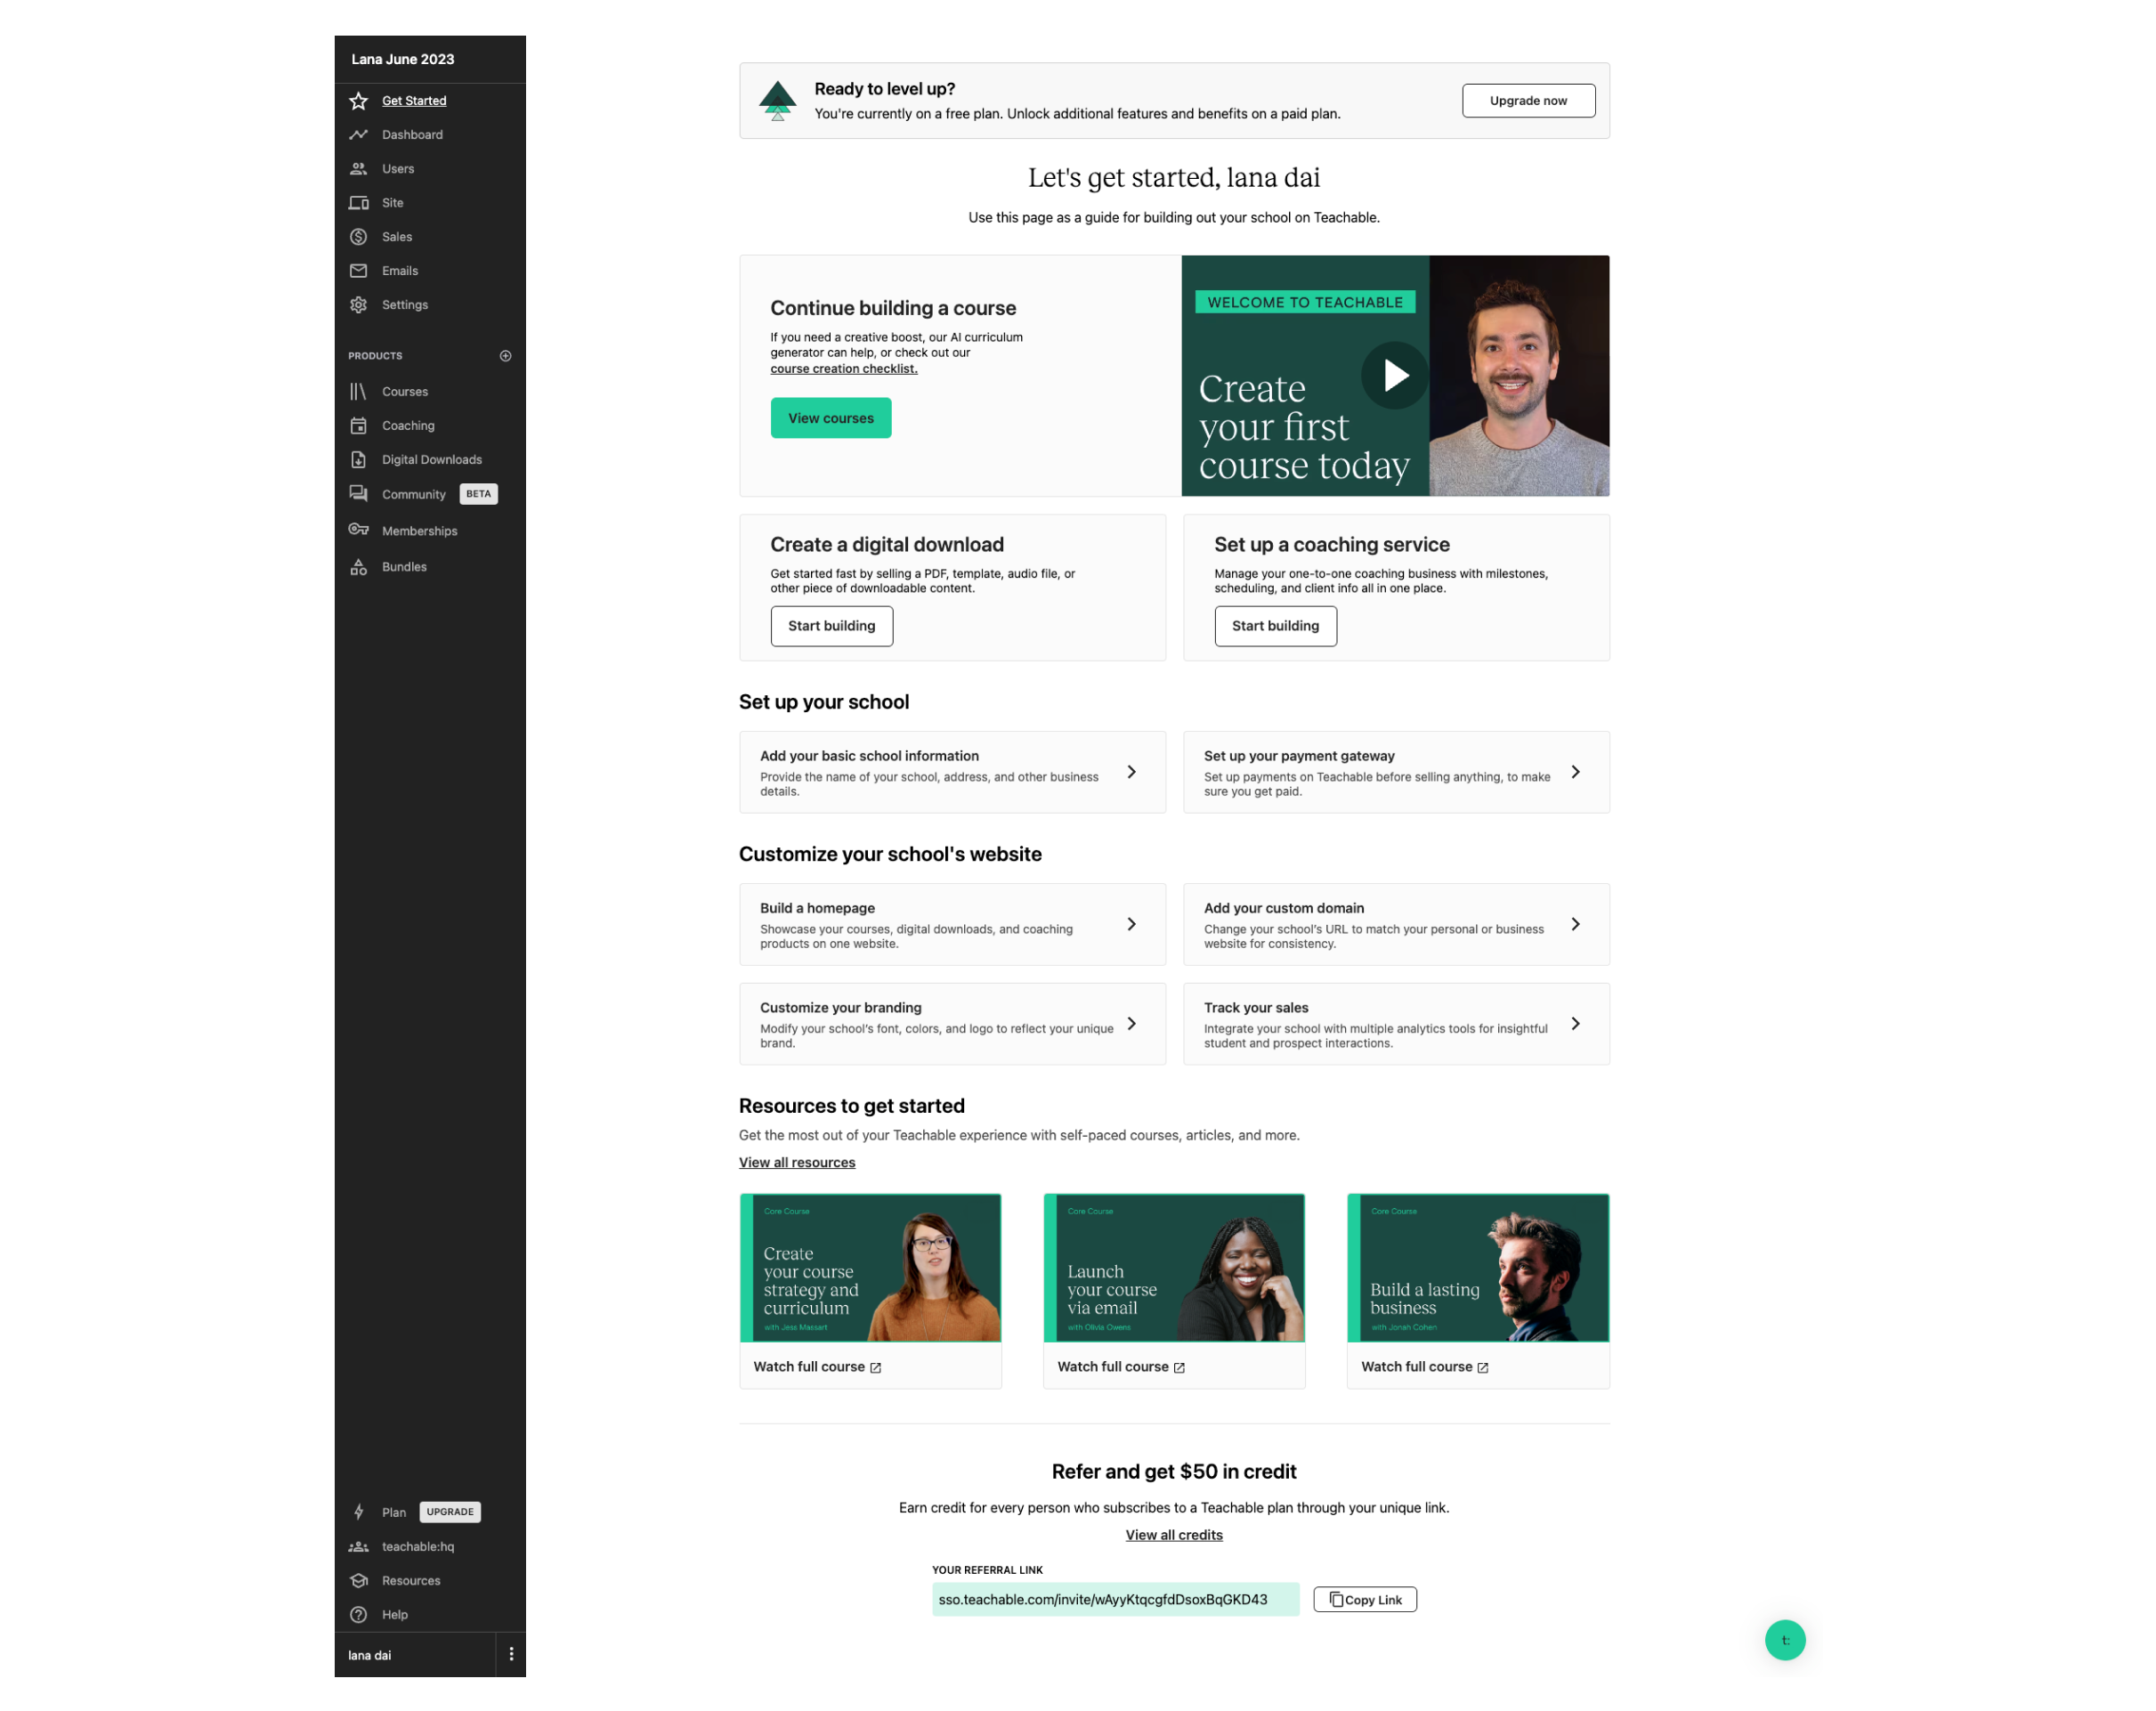The height and width of the screenshot is (1711, 2156).
Task: Open the course creation checklist link
Action: click(x=843, y=369)
